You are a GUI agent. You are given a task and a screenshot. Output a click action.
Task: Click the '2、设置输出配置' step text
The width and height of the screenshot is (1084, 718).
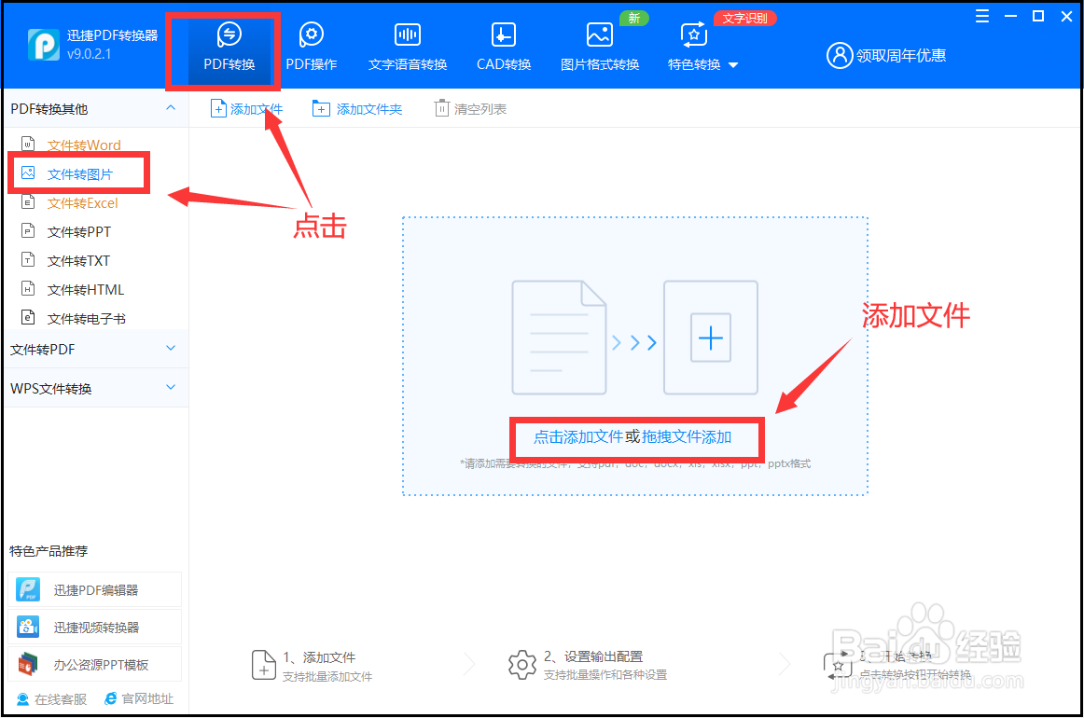[x=593, y=656]
